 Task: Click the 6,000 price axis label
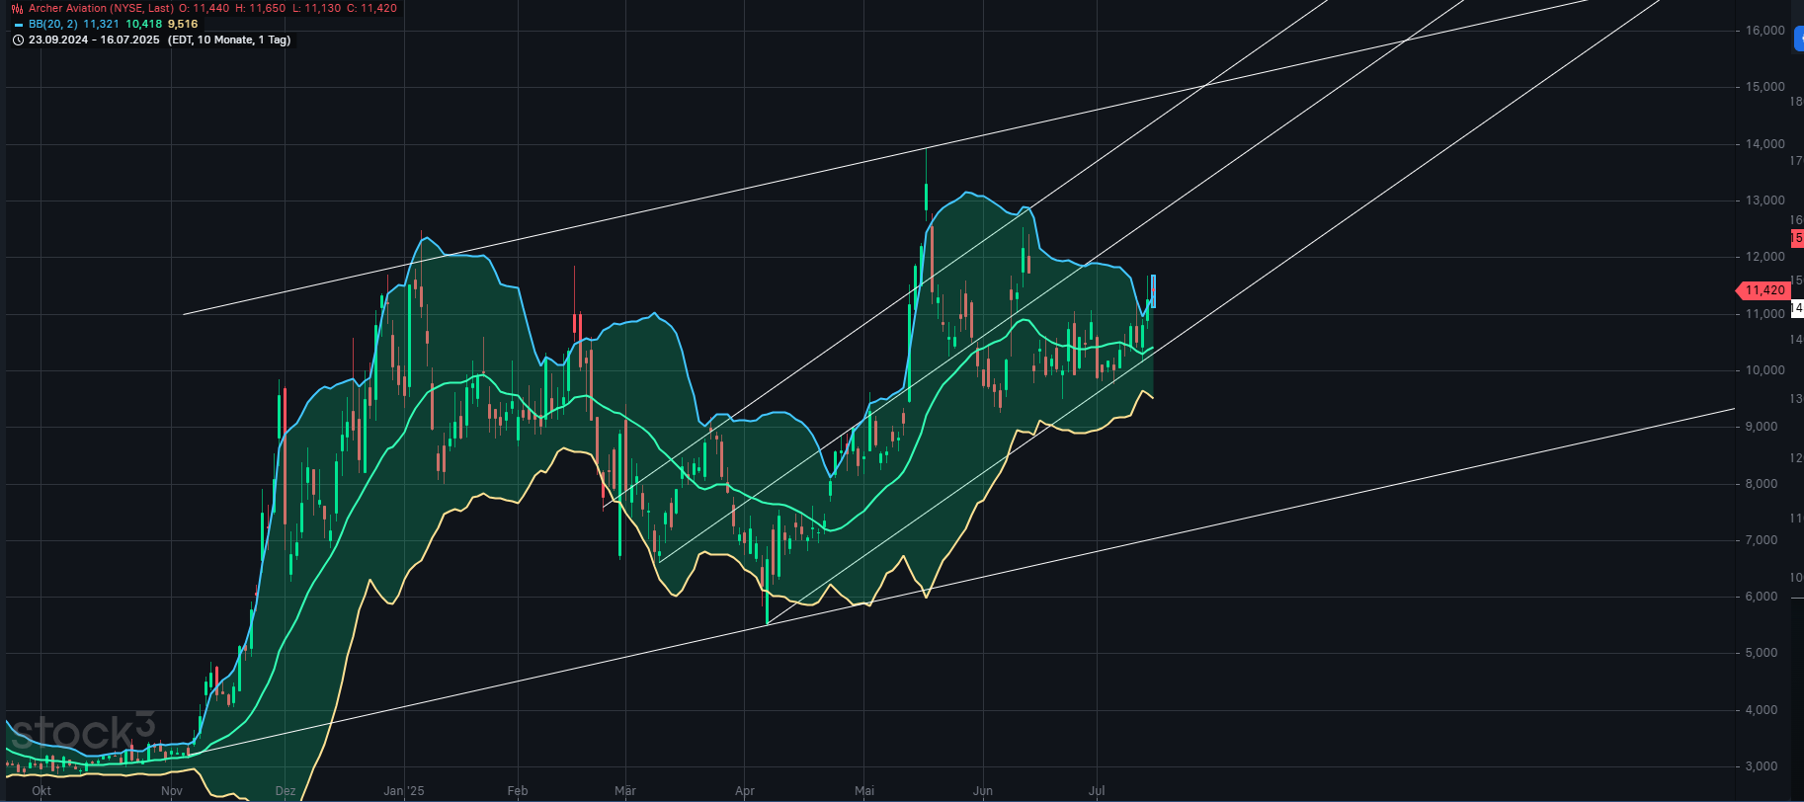pos(1762,597)
